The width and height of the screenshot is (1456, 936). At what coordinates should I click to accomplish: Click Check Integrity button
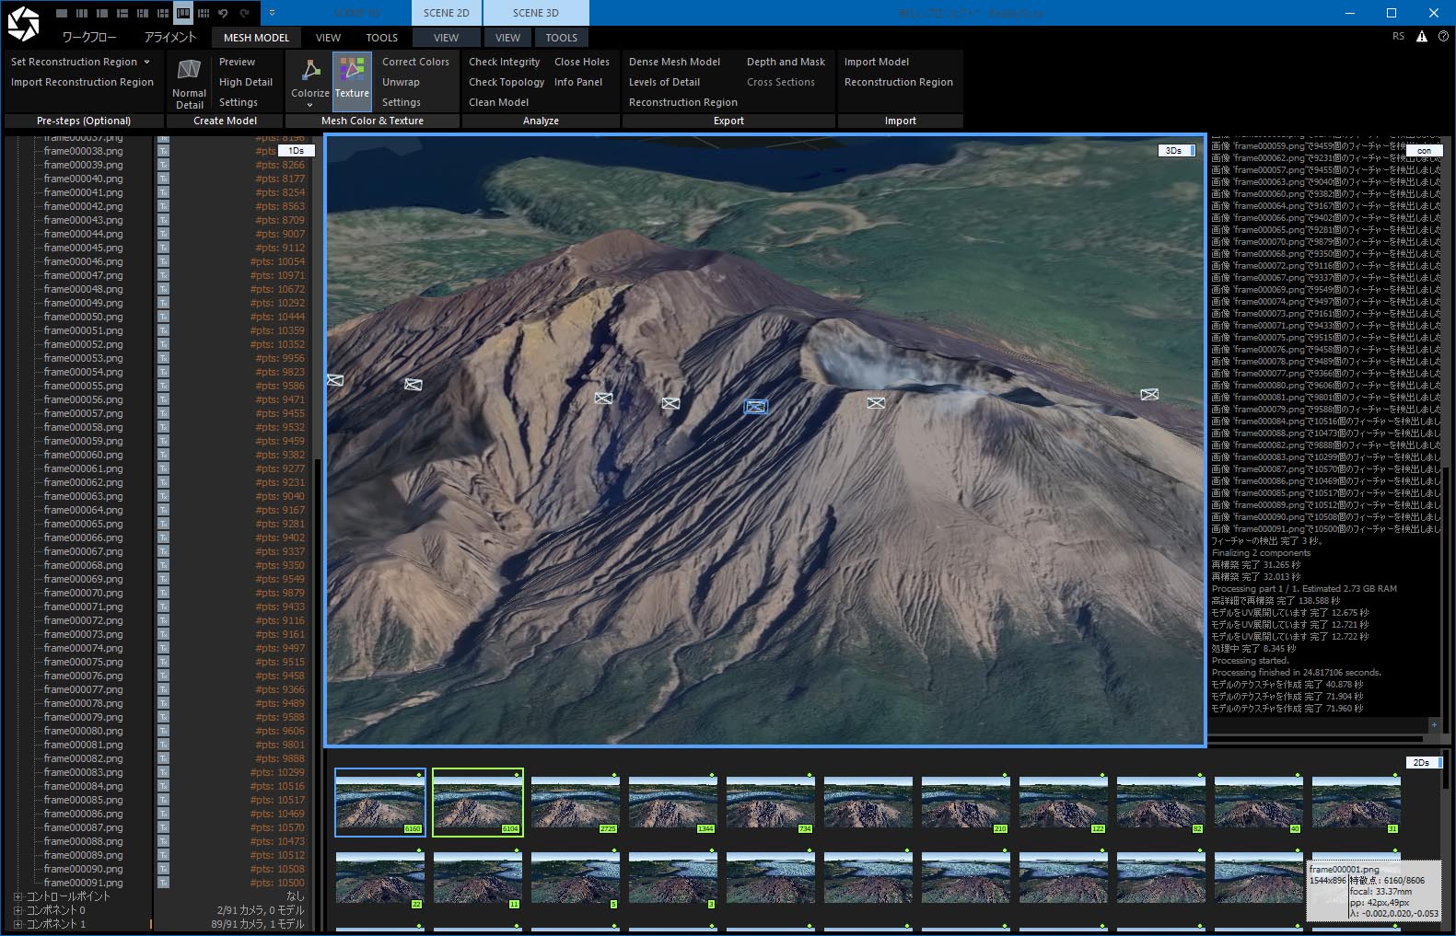pos(504,62)
